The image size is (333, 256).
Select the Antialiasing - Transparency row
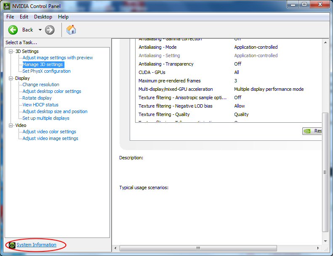(x=229, y=64)
